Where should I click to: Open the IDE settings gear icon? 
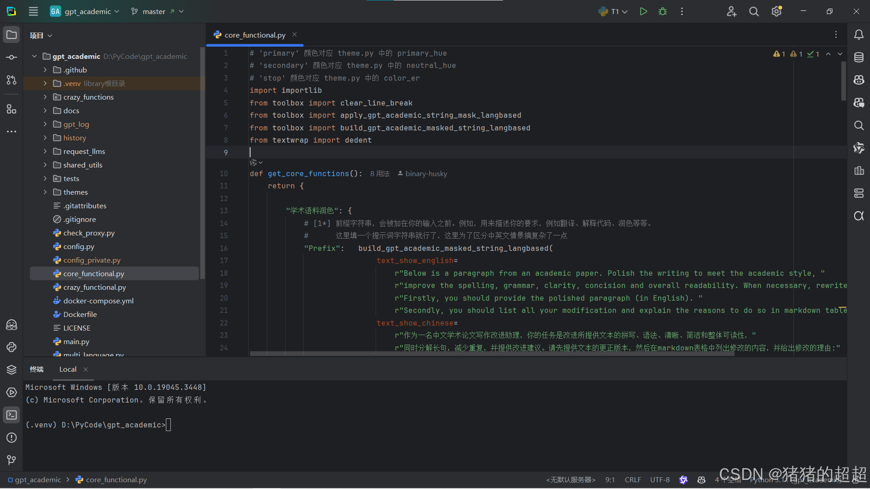point(776,12)
